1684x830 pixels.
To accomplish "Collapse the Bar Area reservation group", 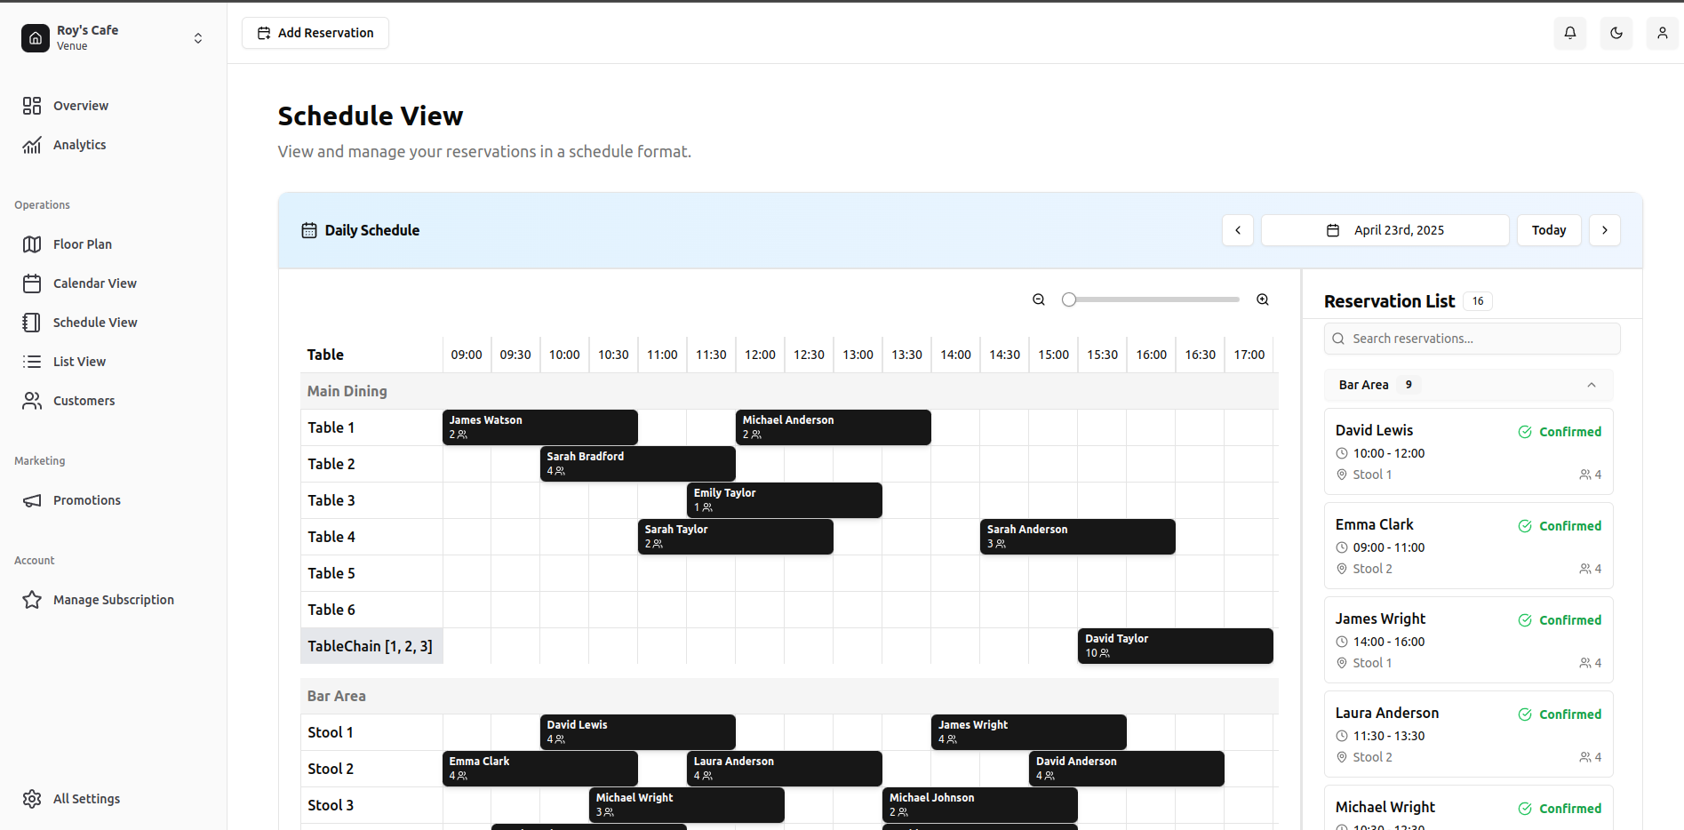I will tap(1591, 384).
